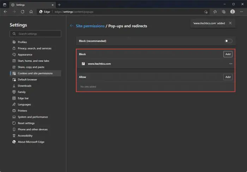Open Accessibility settings
247x172 pixels.
[35, 136]
